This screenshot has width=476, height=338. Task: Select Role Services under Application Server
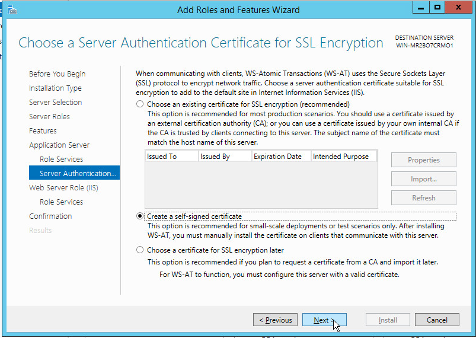point(61,160)
